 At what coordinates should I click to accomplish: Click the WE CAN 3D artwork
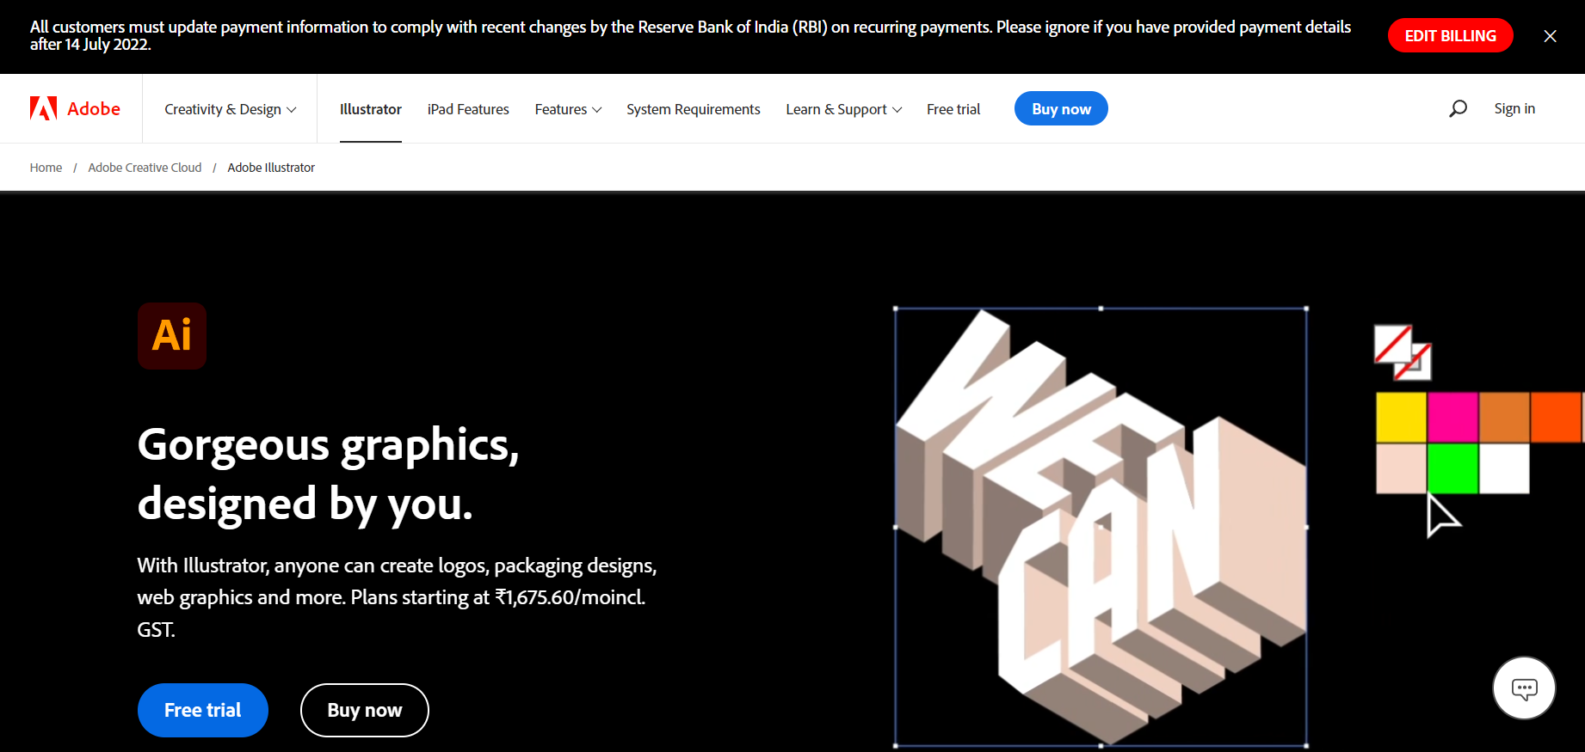coord(1101,527)
